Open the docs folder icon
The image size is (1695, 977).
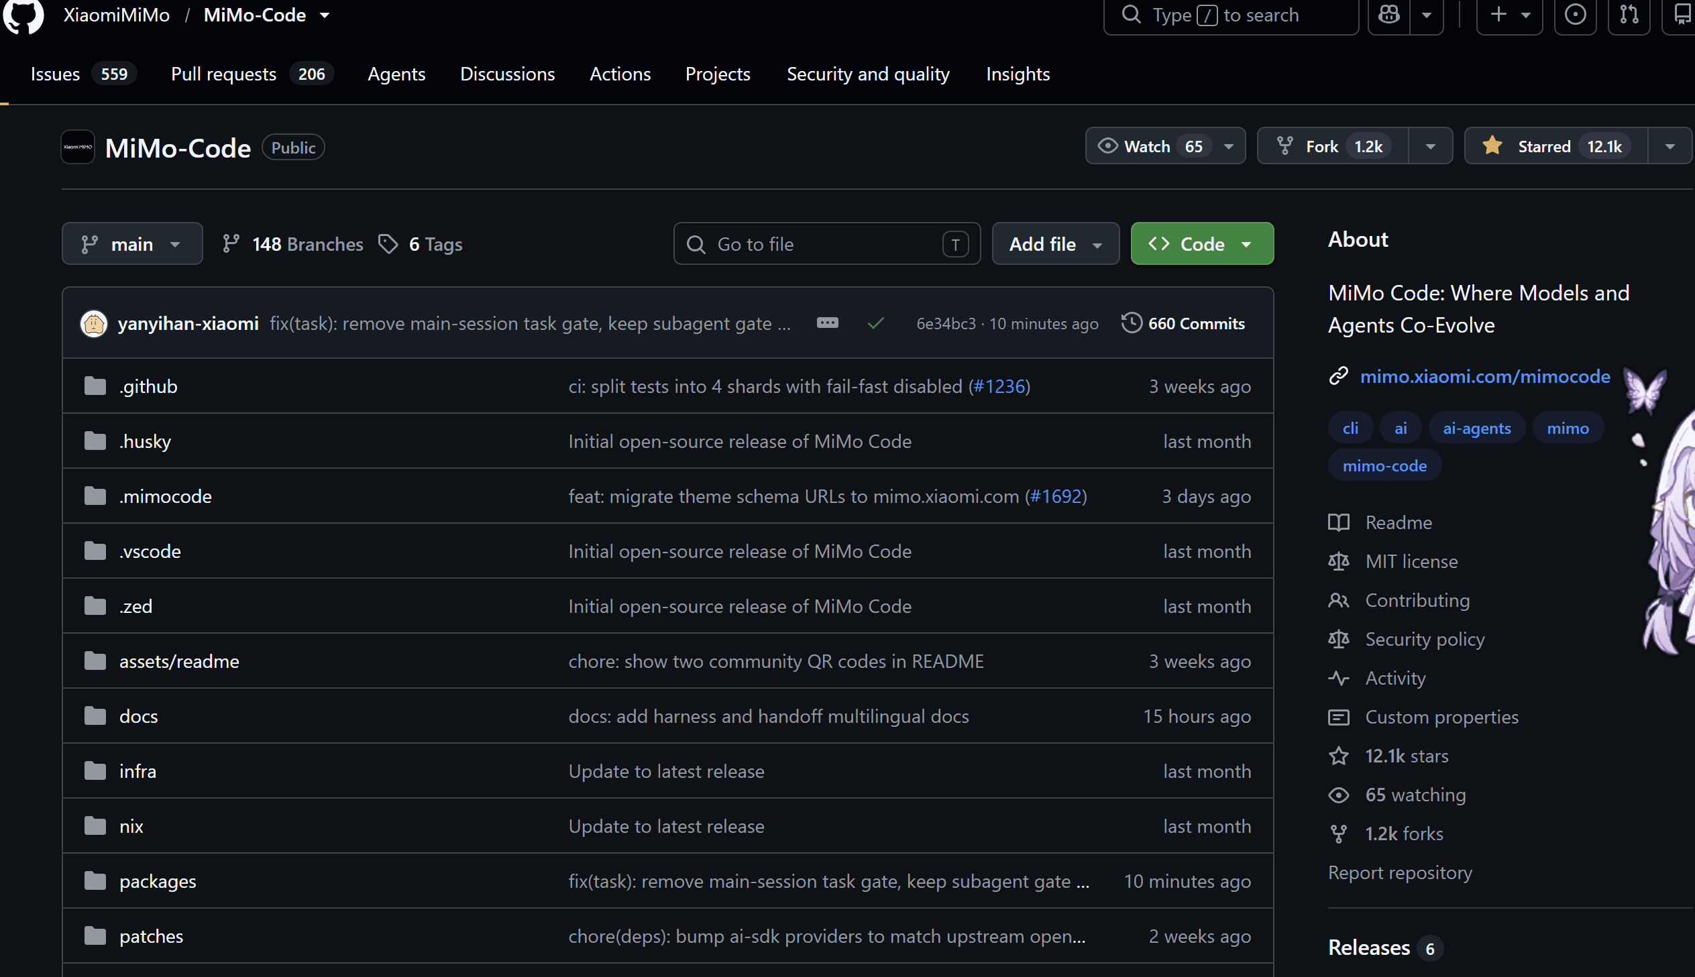pyautogui.click(x=95, y=716)
